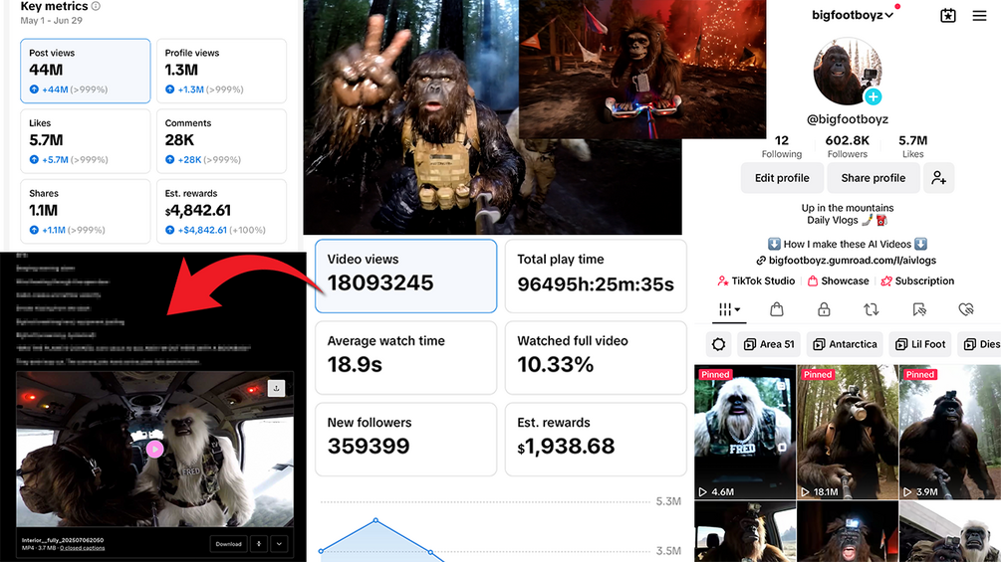
Task: Click the Key metrics info icon
Action: 96,6
